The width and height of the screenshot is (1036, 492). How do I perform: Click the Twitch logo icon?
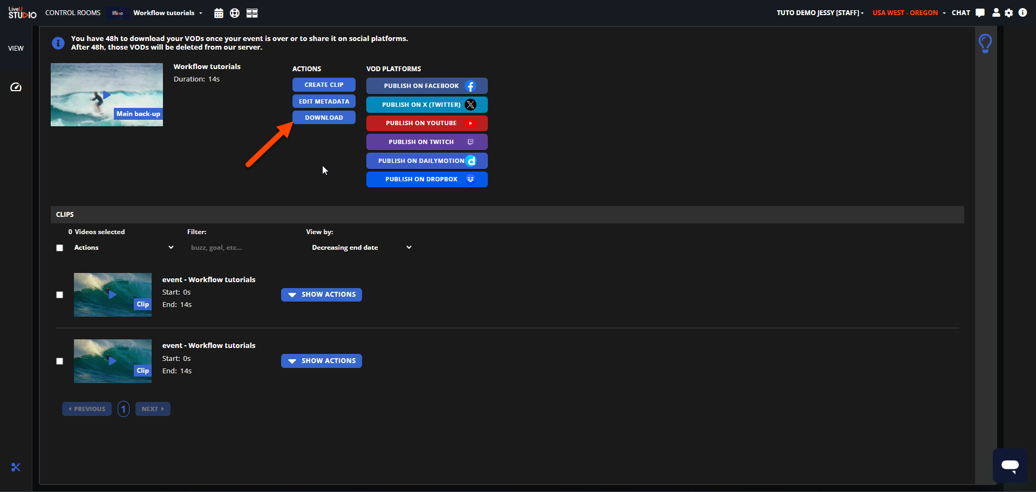tap(471, 142)
